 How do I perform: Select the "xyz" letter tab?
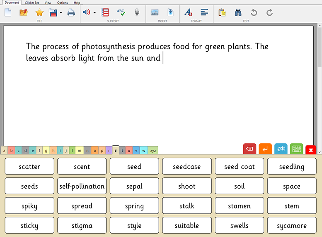(153, 150)
